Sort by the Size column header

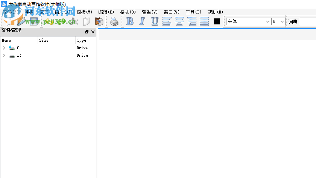[57, 40]
